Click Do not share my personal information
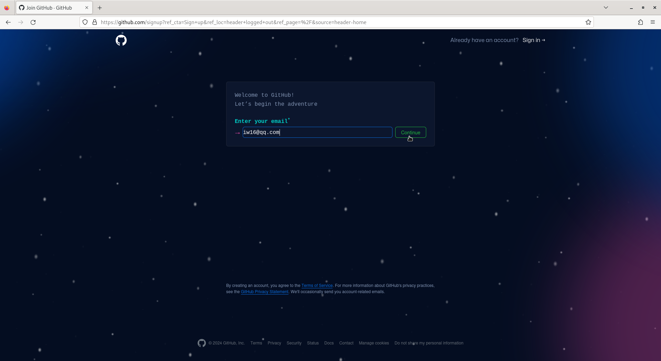The height and width of the screenshot is (361, 661). [429, 343]
